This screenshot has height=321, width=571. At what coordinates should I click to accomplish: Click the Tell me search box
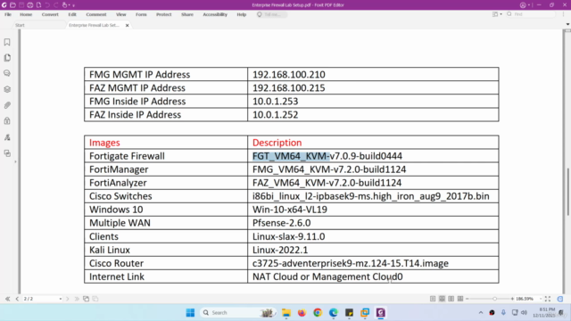pyautogui.click(x=271, y=14)
